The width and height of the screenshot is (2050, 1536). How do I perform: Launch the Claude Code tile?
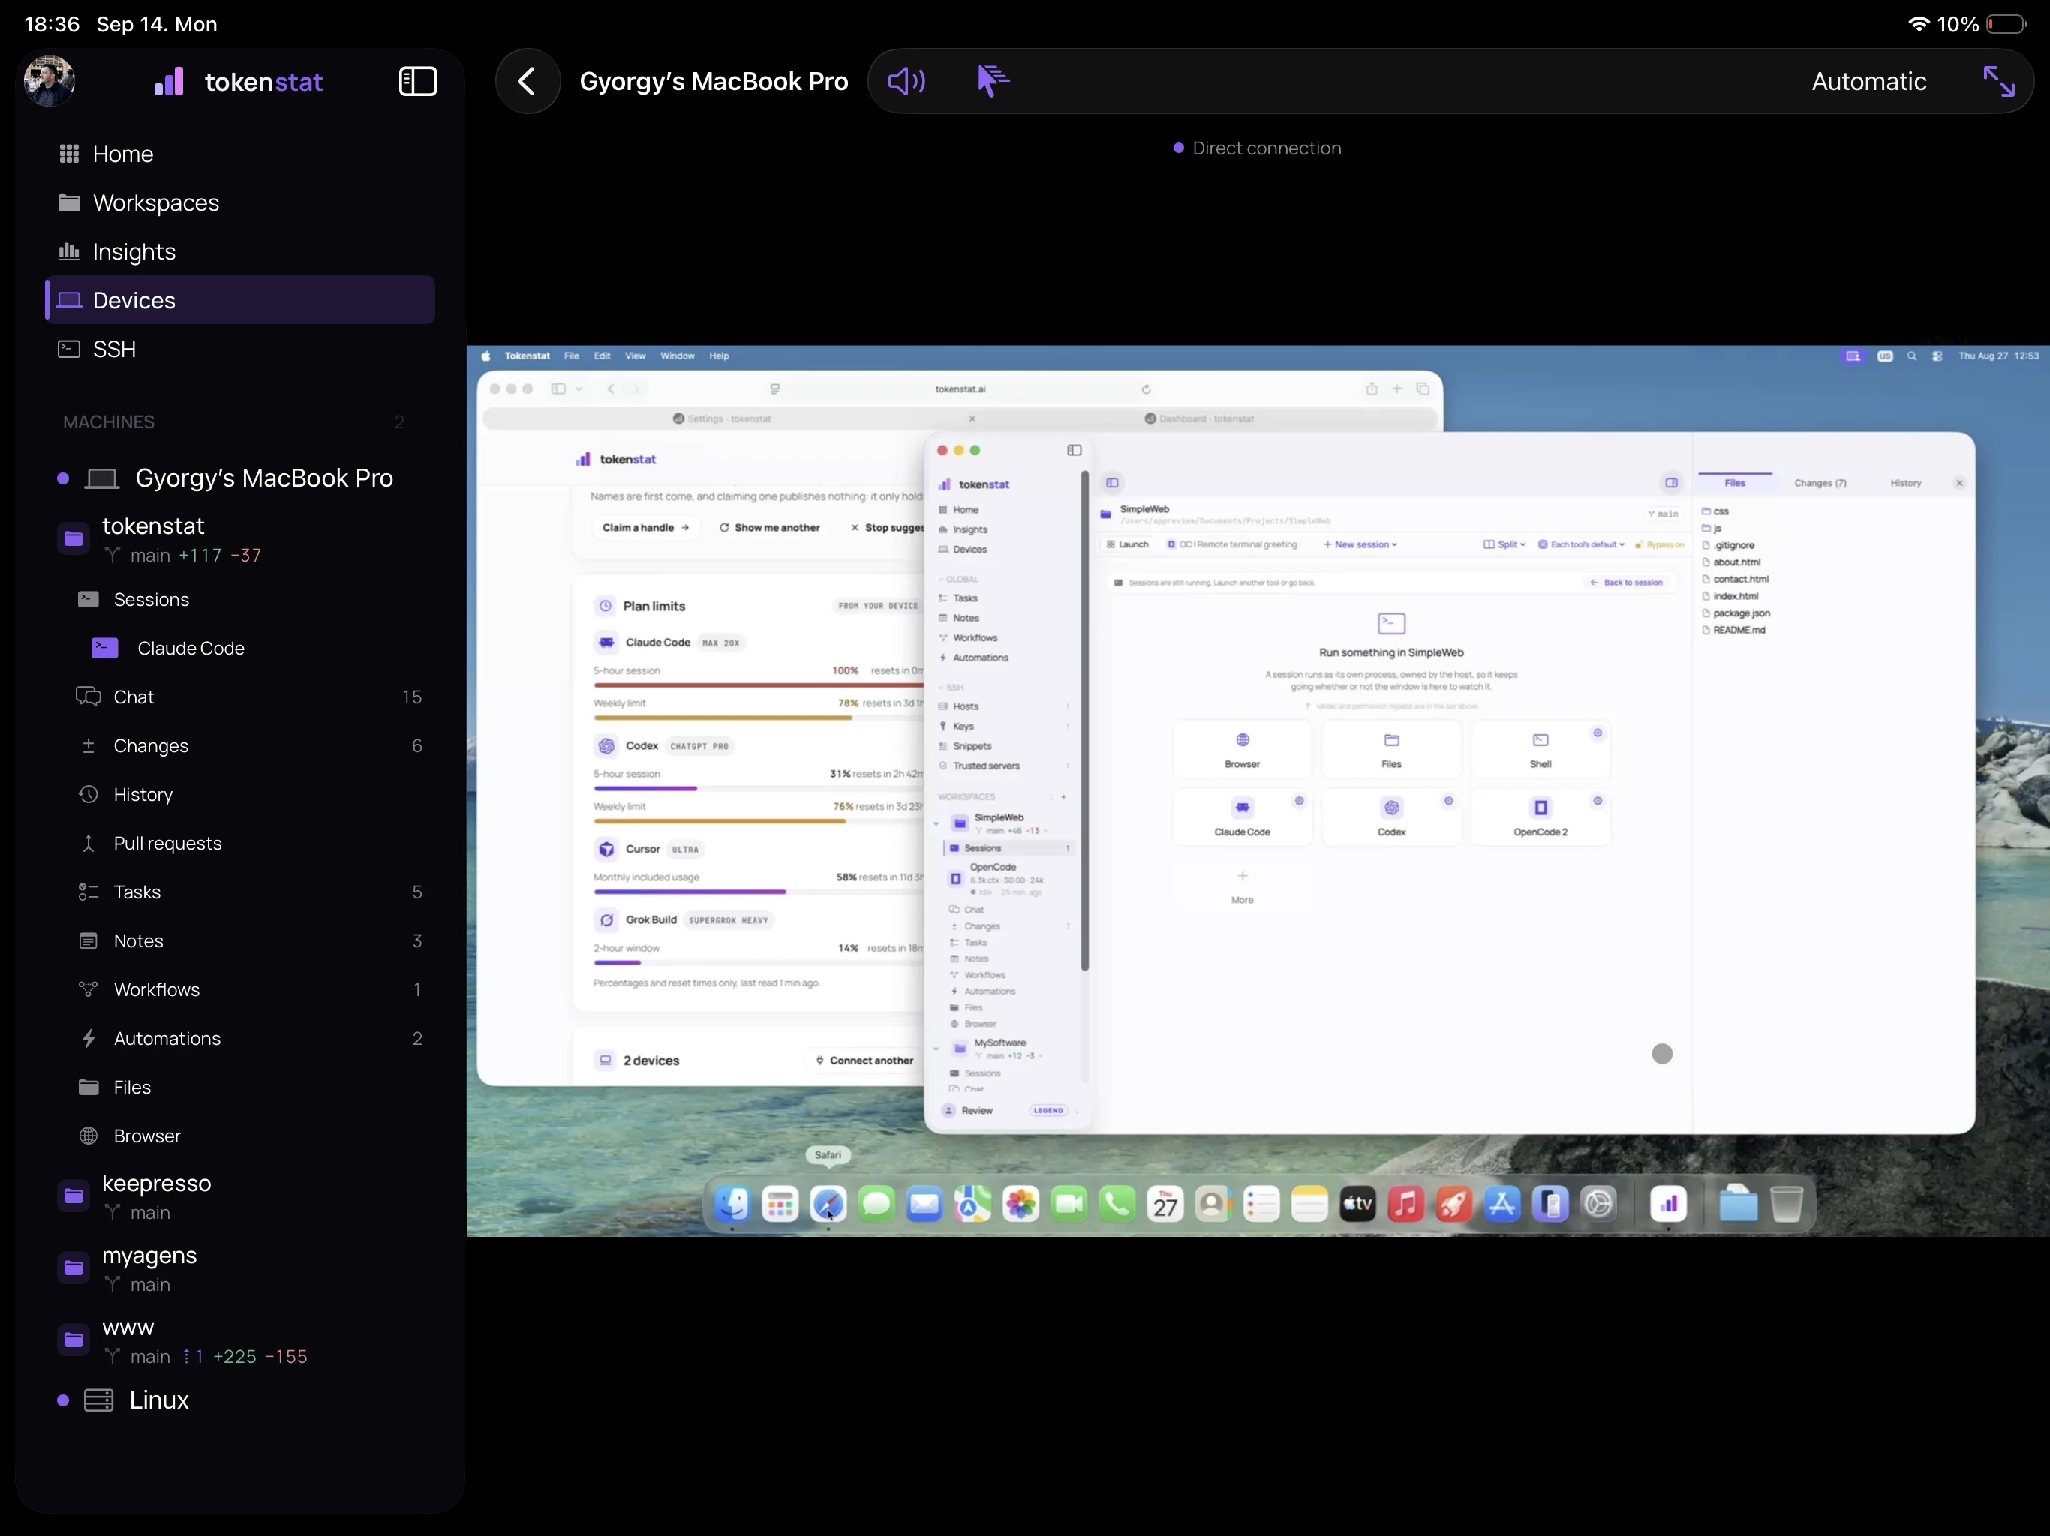[x=1242, y=816]
